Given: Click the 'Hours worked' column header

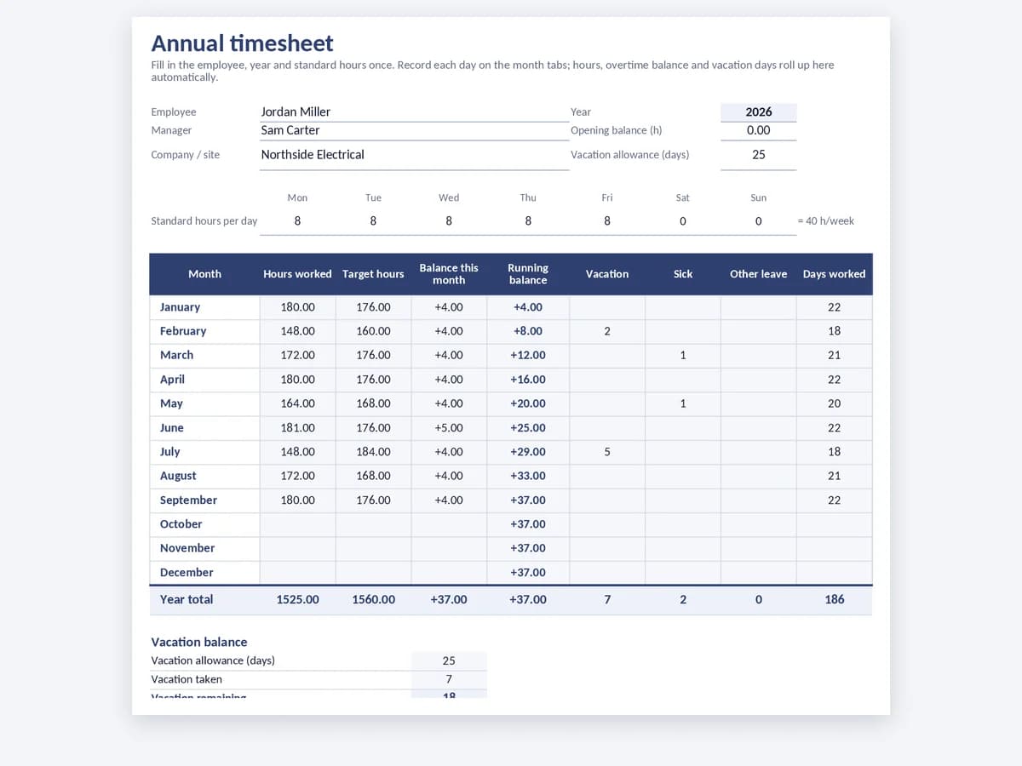Looking at the screenshot, I should [x=297, y=274].
